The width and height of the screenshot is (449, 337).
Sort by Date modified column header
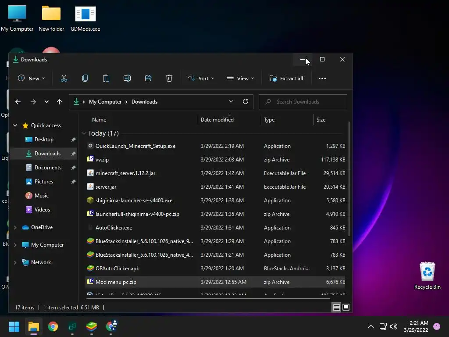point(217,120)
